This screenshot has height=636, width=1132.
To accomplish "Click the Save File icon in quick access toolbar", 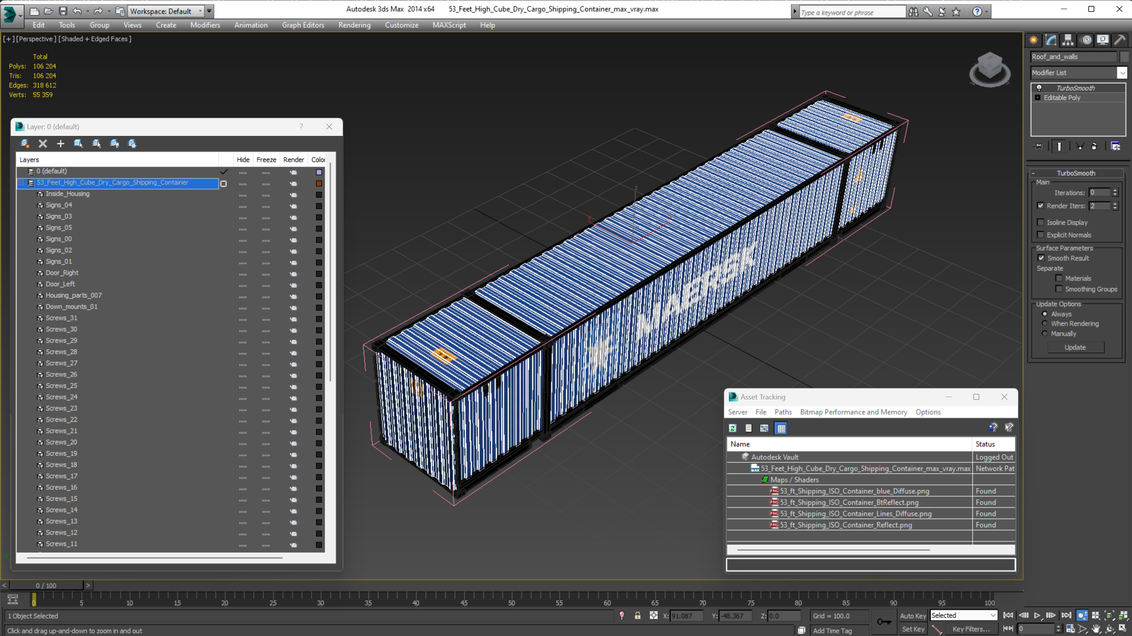I will tap(63, 11).
